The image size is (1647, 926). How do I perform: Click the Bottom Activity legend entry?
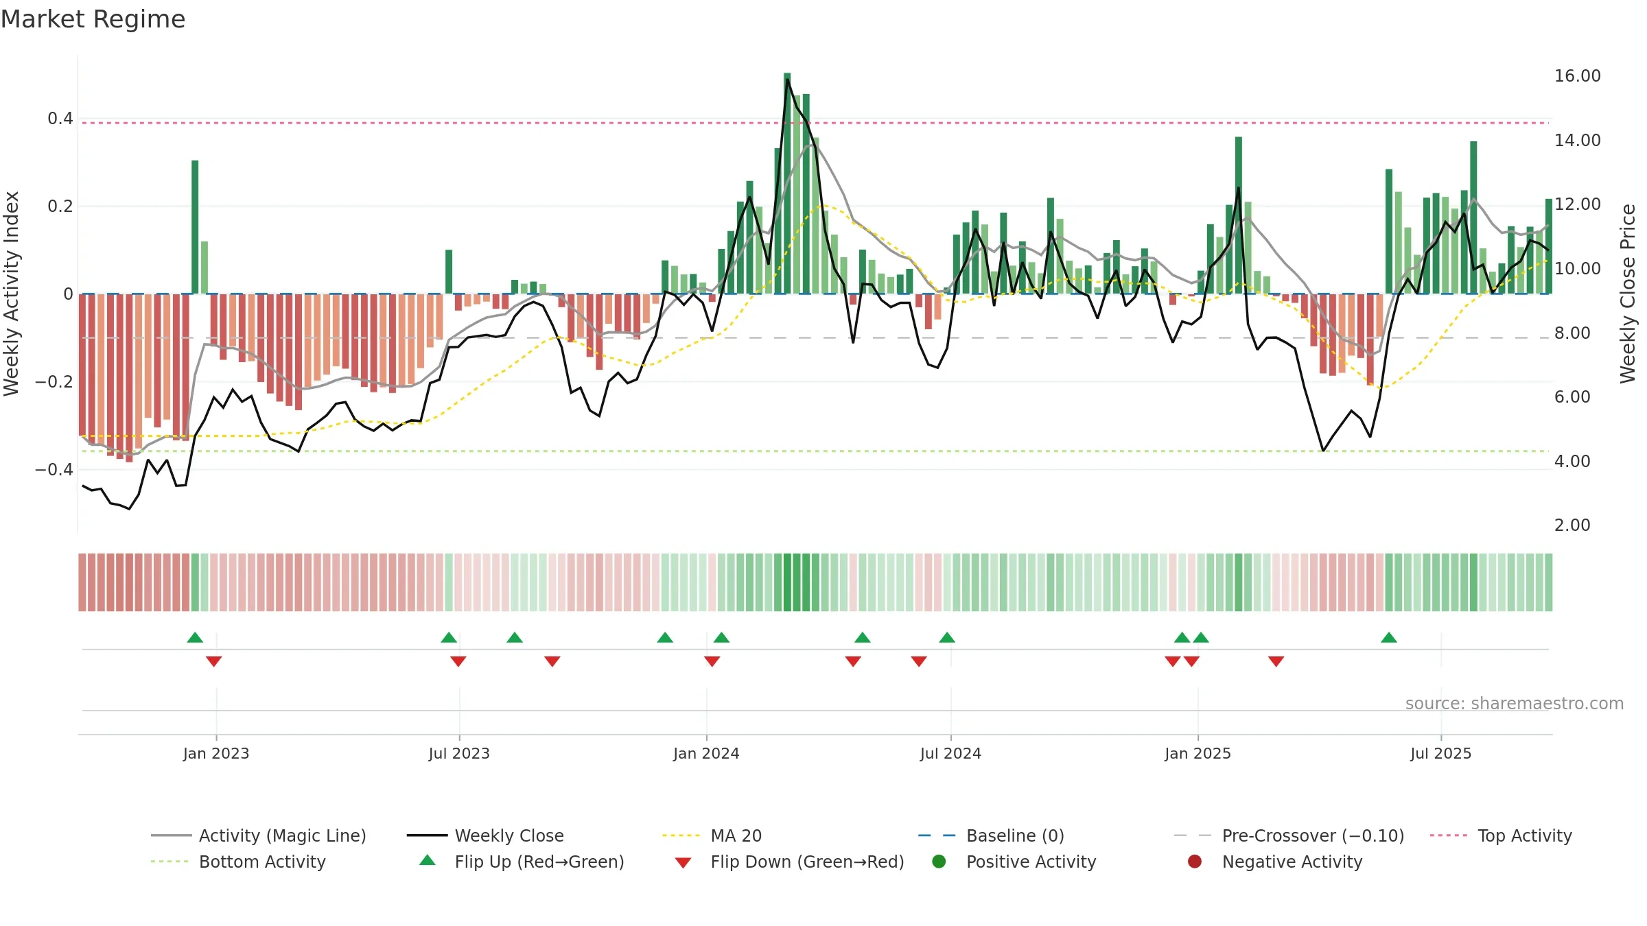click(x=238, y=862)
